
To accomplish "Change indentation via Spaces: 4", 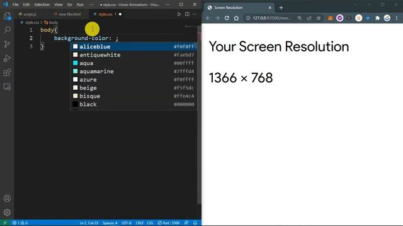I will coord(110,223).
